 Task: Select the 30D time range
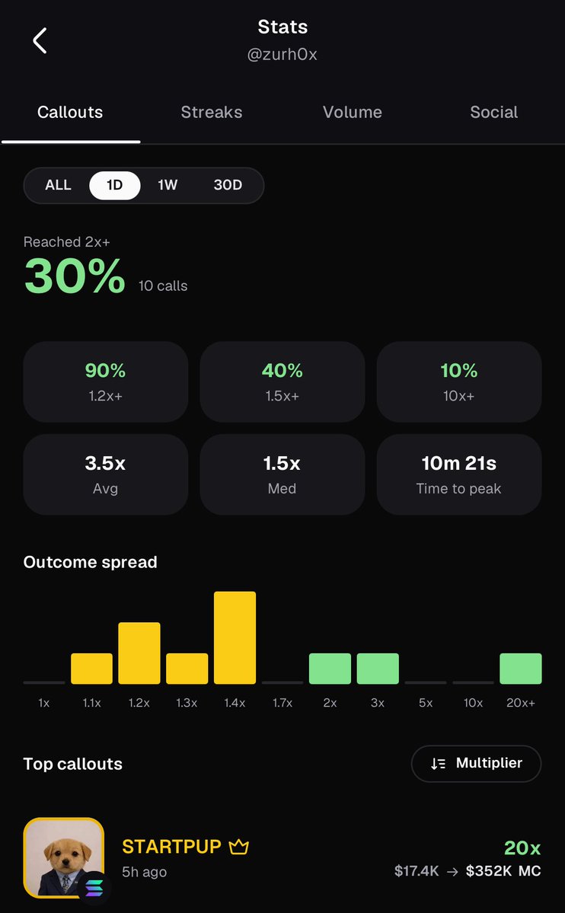pyautogui.click(x=228, y=185)
